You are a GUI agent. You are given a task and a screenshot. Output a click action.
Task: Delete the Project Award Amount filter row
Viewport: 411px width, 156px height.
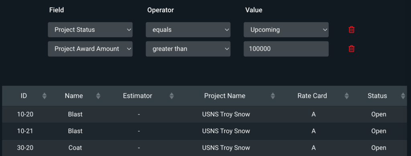(x=352, y=49)
